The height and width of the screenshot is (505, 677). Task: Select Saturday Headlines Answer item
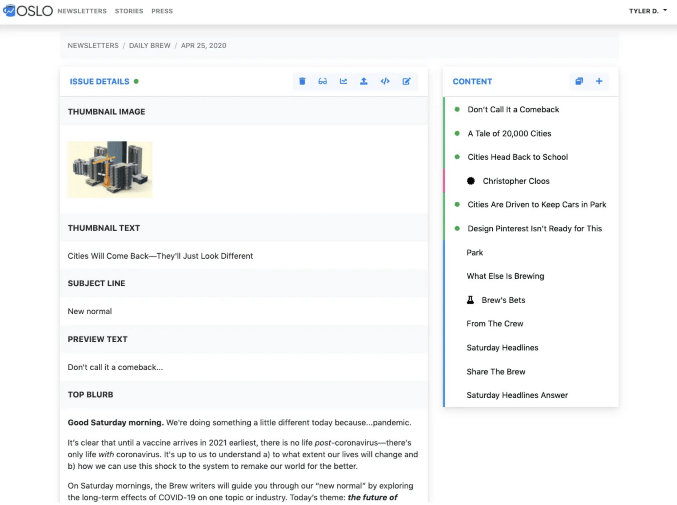517,395
